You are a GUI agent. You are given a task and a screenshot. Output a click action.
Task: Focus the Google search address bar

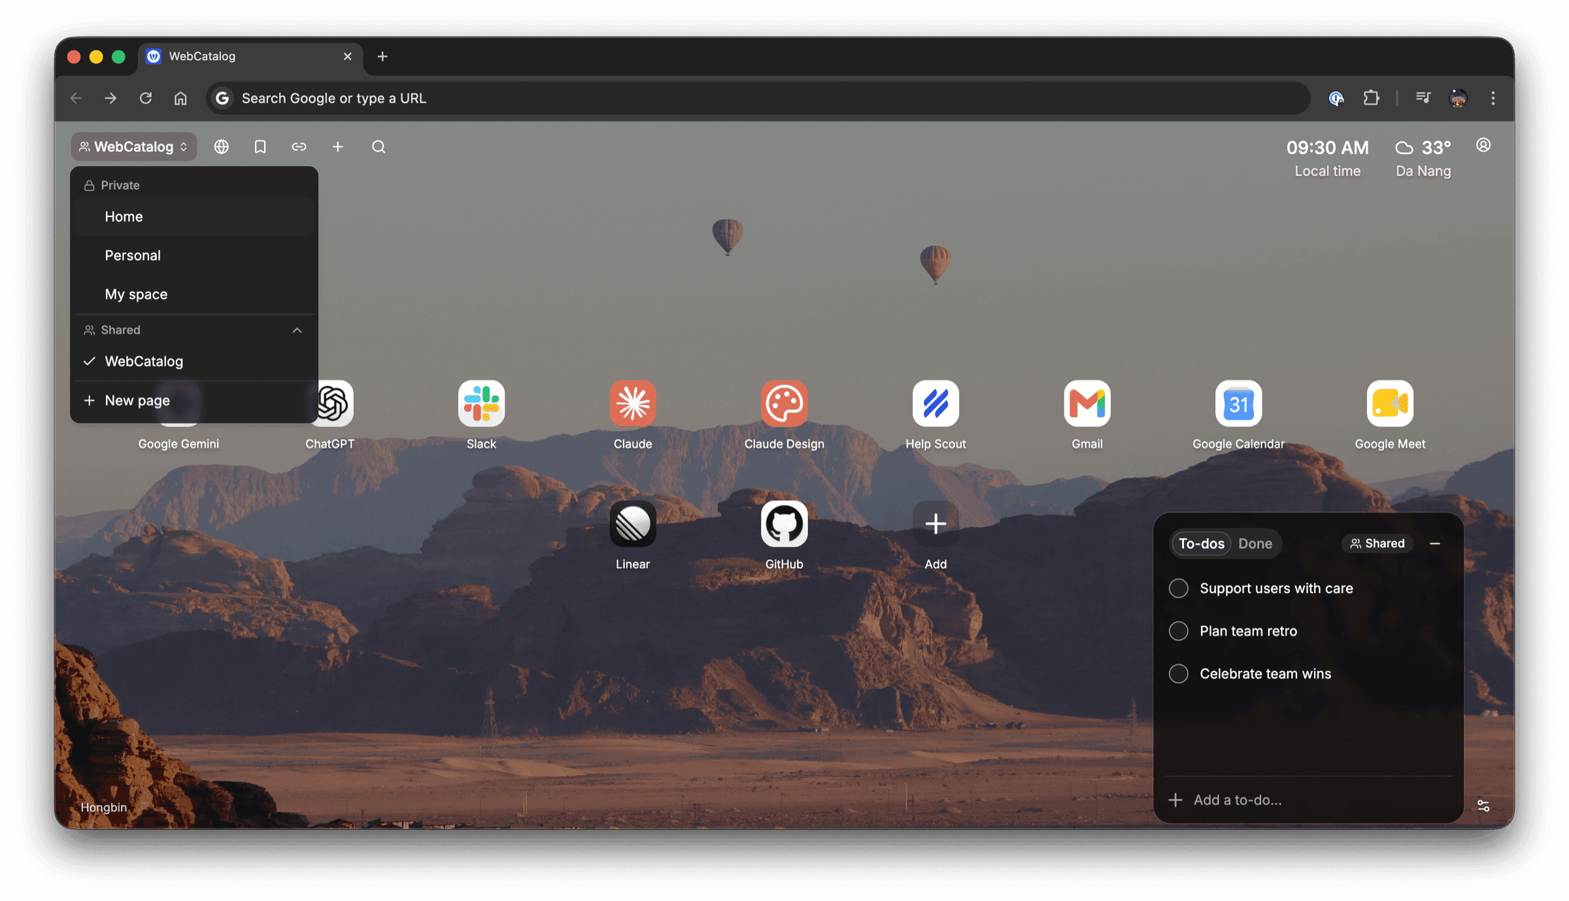(x=758, y=98)
